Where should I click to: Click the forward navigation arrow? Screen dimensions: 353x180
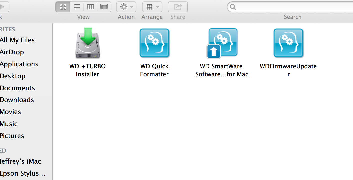(4, 7)
